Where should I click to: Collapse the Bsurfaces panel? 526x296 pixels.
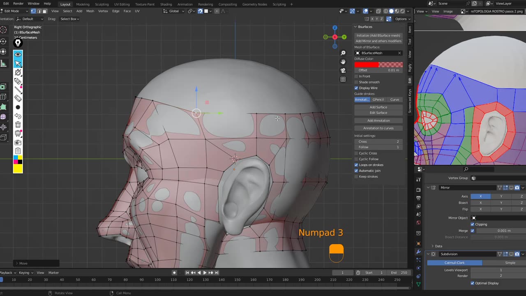pyautogui.click(x=356, y=27)
